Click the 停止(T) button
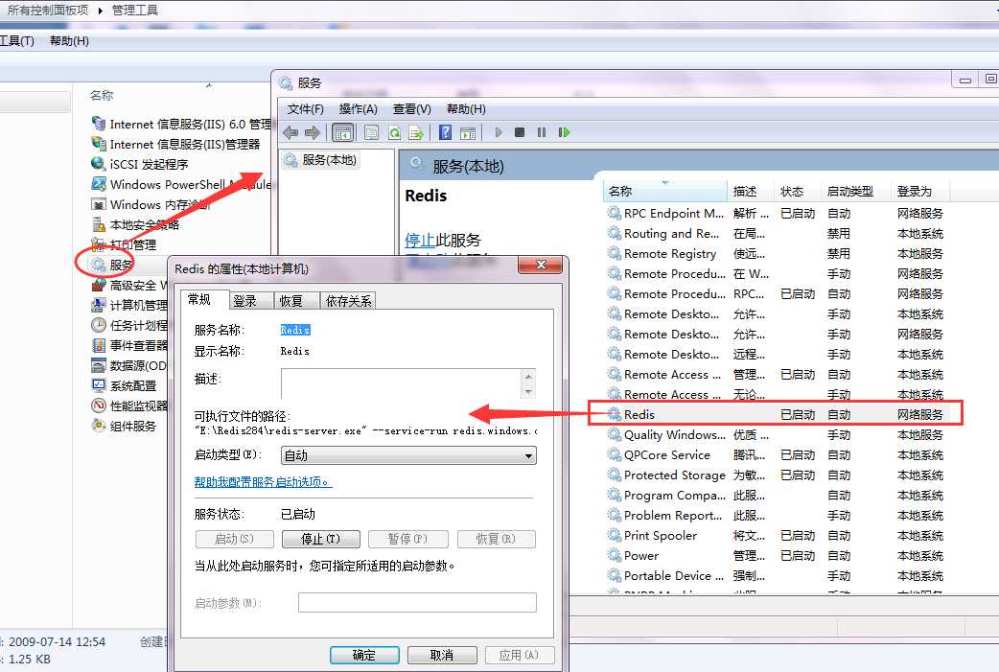Image resolution: width=999 pixels, height=672 pixels. pos(320,539)
